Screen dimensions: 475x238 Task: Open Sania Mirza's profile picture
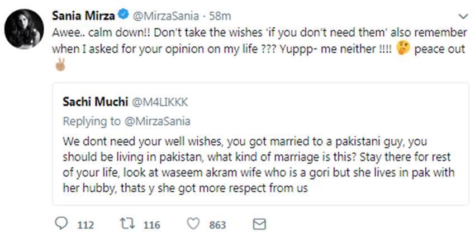(x=24, y=29)
